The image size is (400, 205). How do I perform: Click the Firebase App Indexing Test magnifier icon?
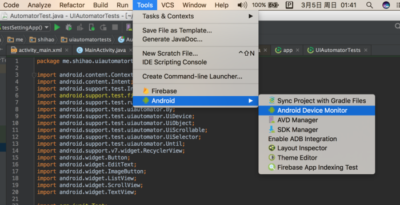pos(271,167)
